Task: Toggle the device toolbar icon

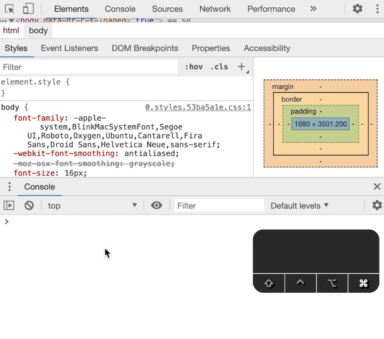Action: (28, 9)
